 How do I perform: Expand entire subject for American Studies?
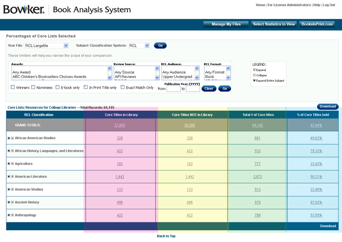click(x=9, y=189)
